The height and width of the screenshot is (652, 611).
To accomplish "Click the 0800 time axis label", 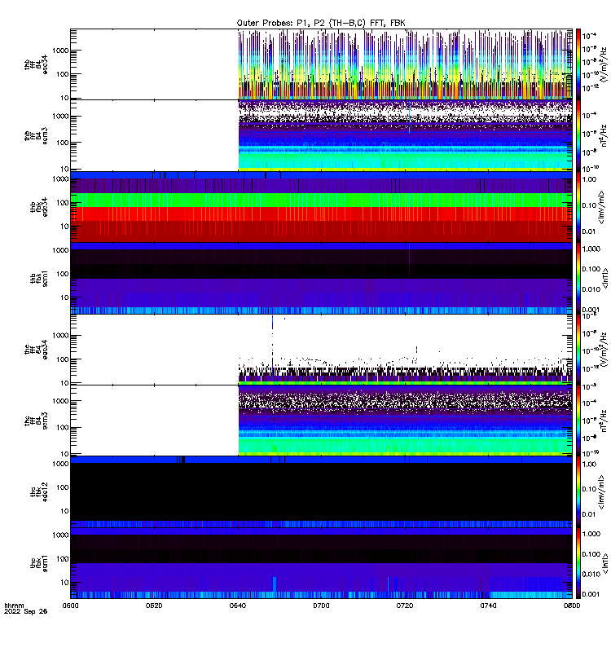I will (572, 606).
